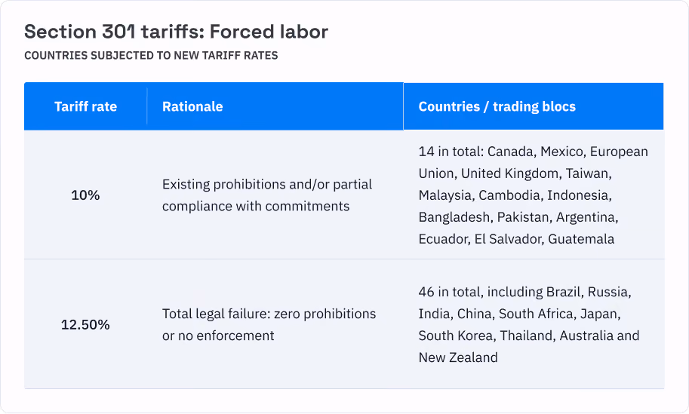Click 'European' in the 10% row

coord(619,152)
